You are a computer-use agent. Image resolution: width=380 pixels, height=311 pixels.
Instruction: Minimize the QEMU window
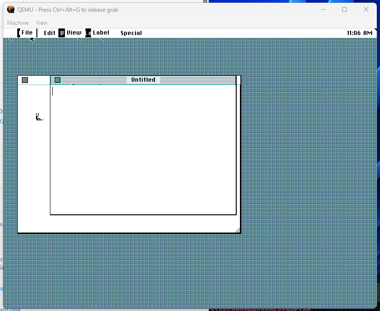point(323,9)
